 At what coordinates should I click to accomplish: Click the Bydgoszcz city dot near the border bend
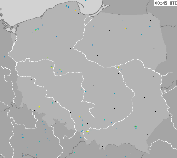pyautogui.click(x=71, y=48)
